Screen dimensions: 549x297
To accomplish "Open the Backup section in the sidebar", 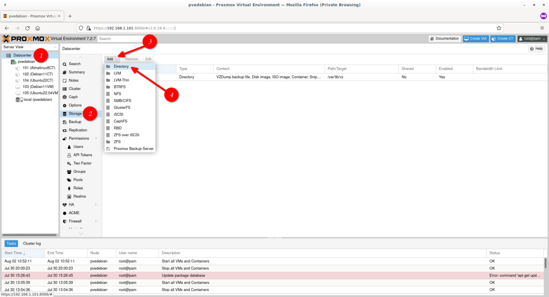I will [74, 122].
